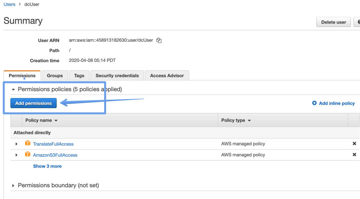This screenshot has height=199, width=360.
Task: Click the Creation time value 2020-04-08 05:14 PDT
Action: click(92, 61)
